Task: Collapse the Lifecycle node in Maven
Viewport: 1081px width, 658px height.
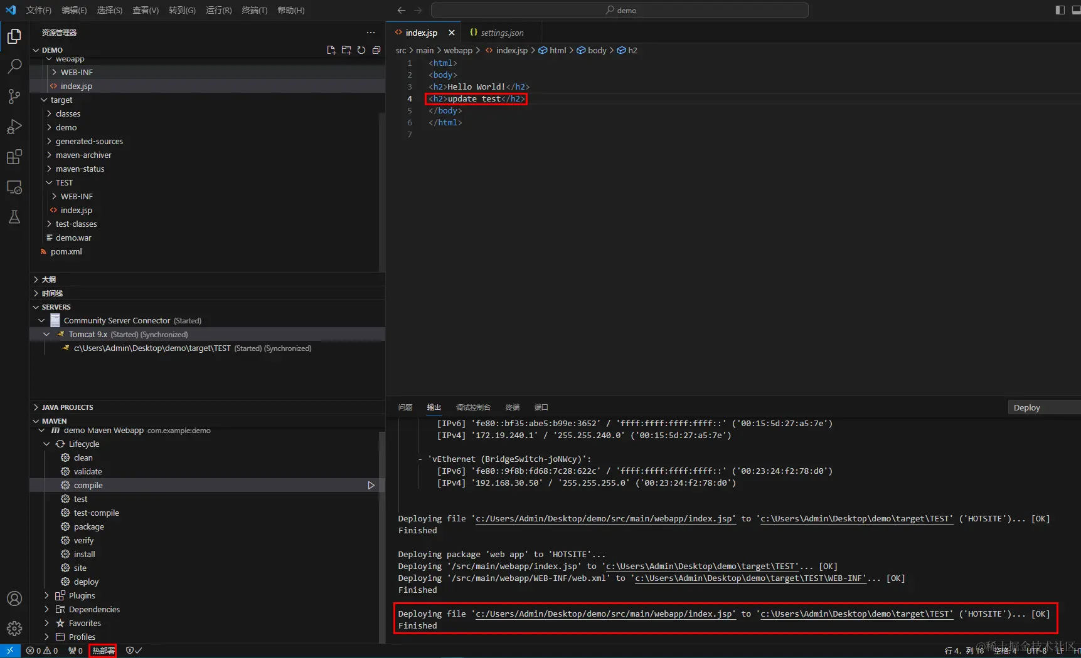Action: (x=46, y=444)
